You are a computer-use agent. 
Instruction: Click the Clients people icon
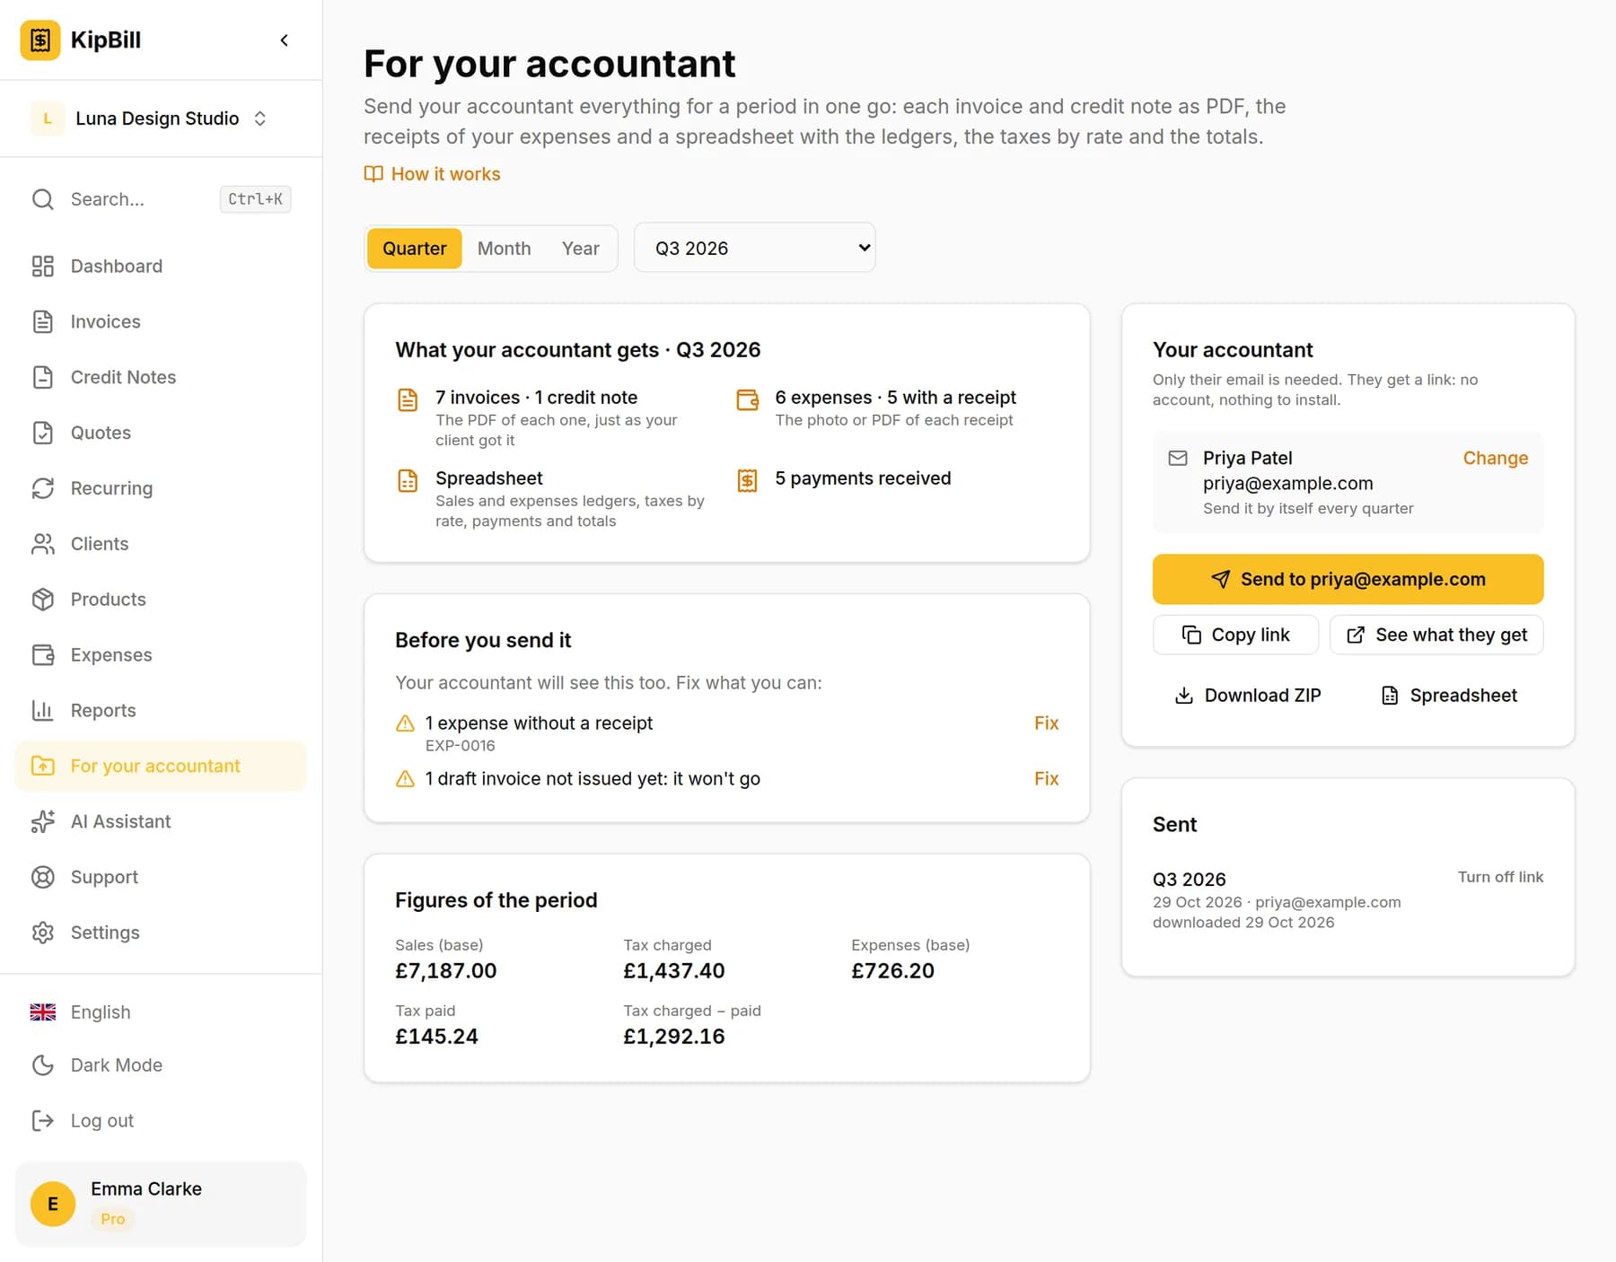[43, 544]
